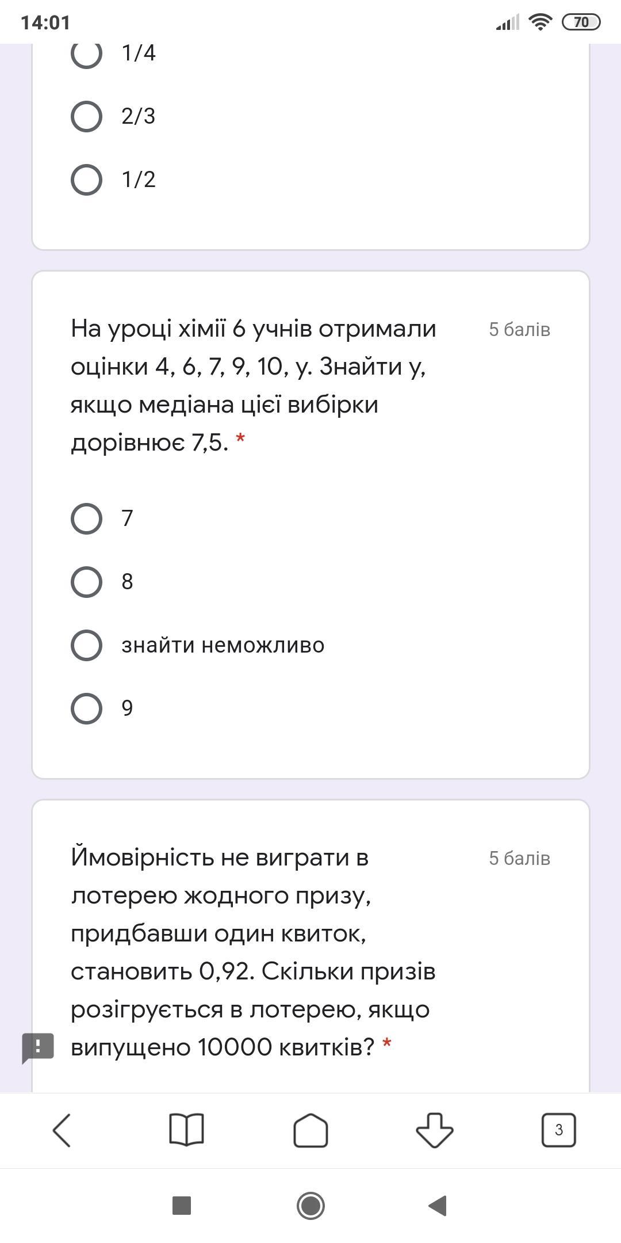
Task: Open the reading mode book icon
Action: [x=186, y=1130]
